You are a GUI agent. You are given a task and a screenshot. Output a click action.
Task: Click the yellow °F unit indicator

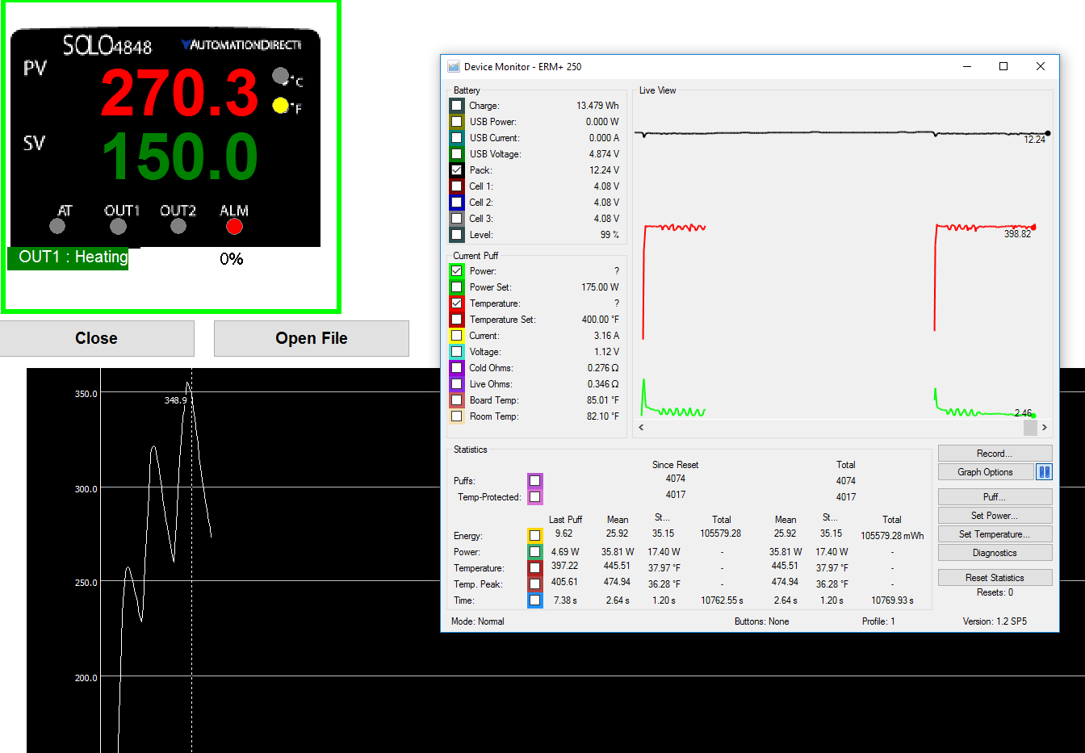click(x=280, y=105)
